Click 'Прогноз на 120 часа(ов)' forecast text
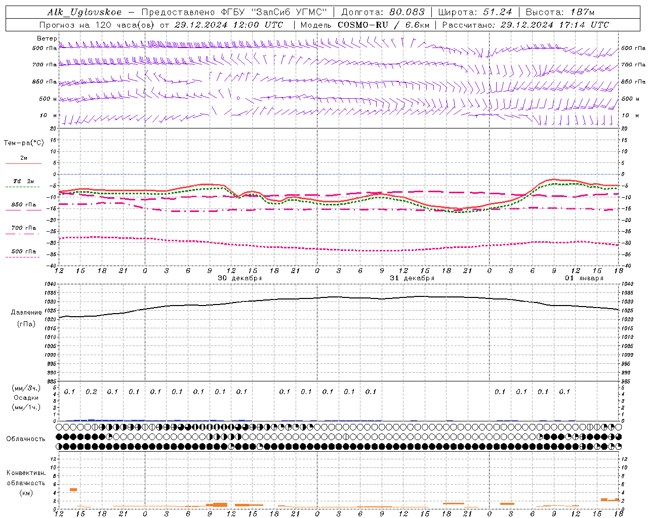 point(97,25)
